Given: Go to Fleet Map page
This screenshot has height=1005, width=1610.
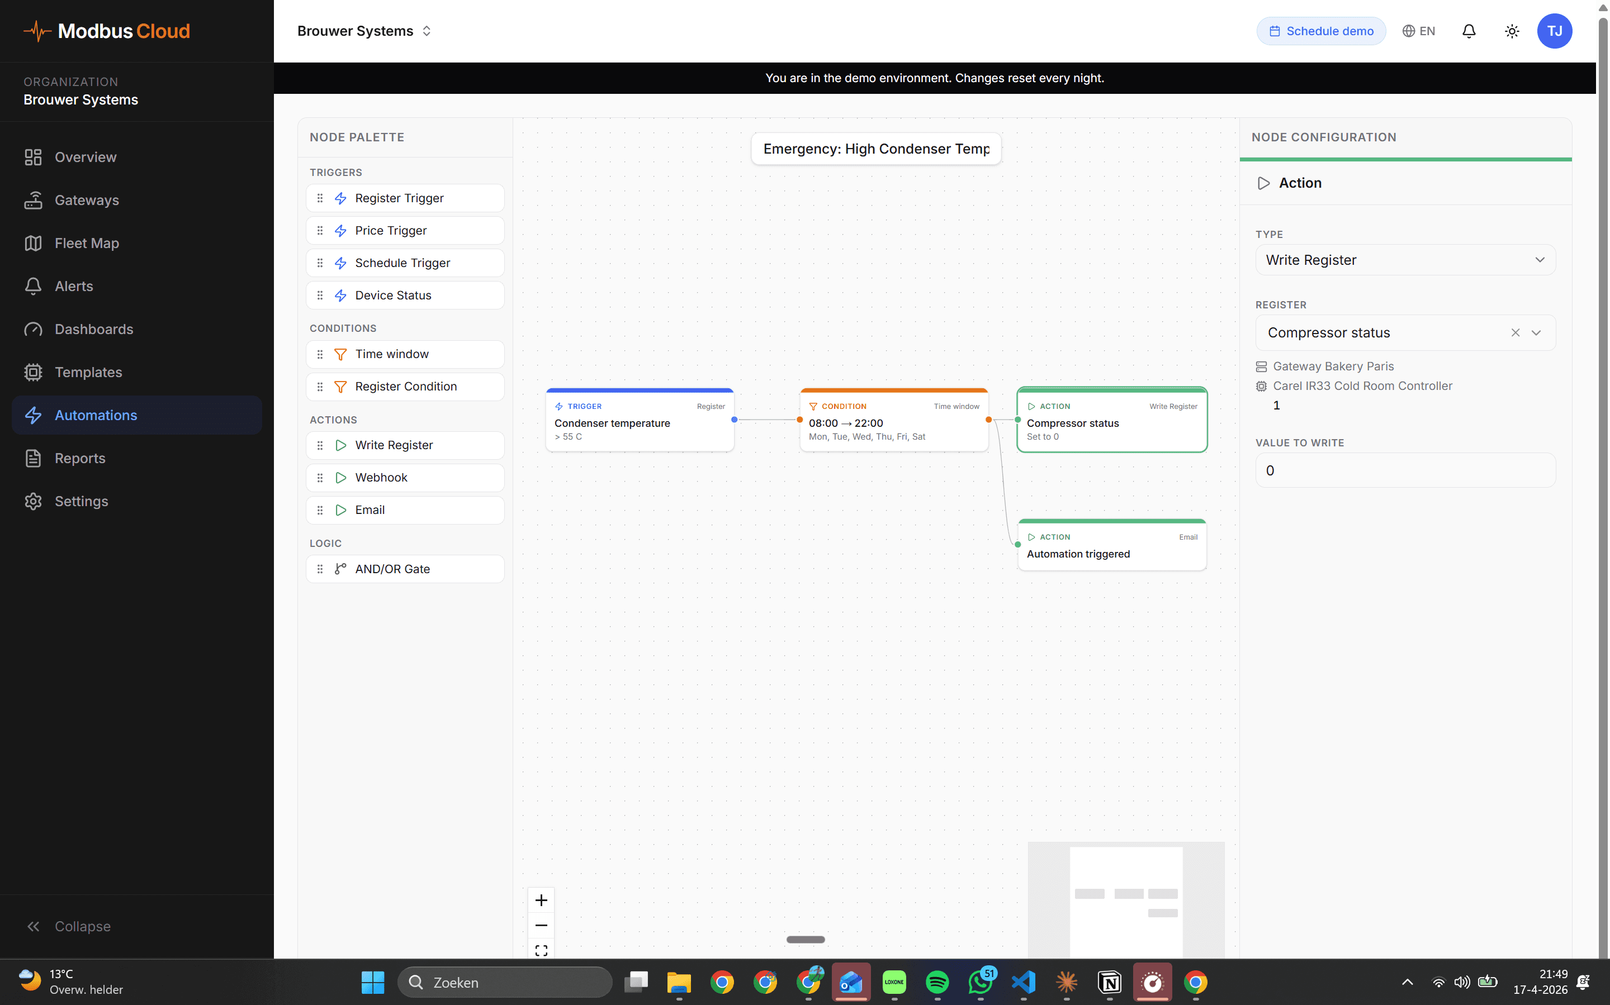Looking at the screenshot, I should click(87, 243).
